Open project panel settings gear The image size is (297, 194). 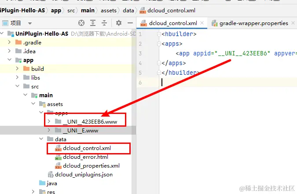[119, 23]
